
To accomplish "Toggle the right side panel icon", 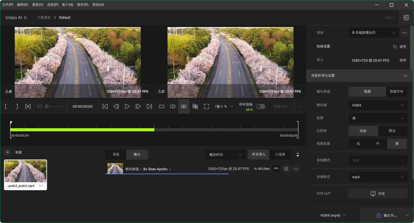I will 406,17.
